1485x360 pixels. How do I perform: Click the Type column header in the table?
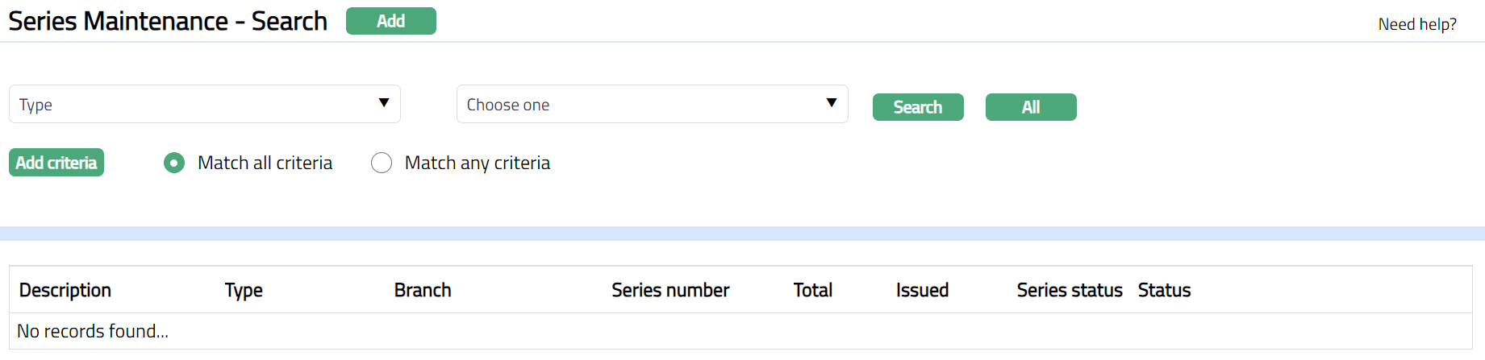[x=244, y=290]
